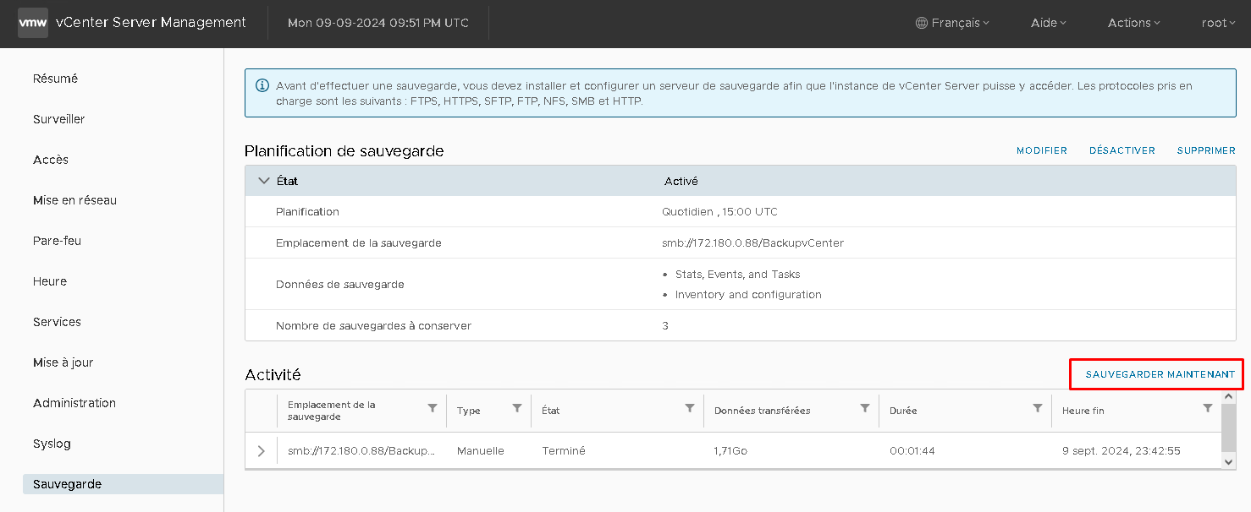
Task: Filter the Données transférées column
Action: coord(865,408)
